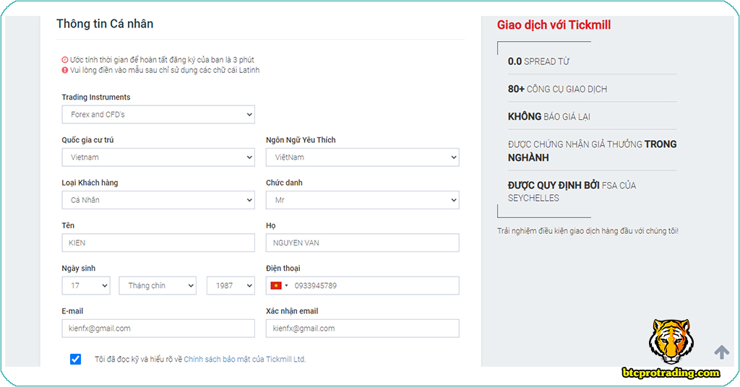Viewport: 740px width, 387px height.
Task: Click the tiger logo watermark
Action: (x=671, y=342)
